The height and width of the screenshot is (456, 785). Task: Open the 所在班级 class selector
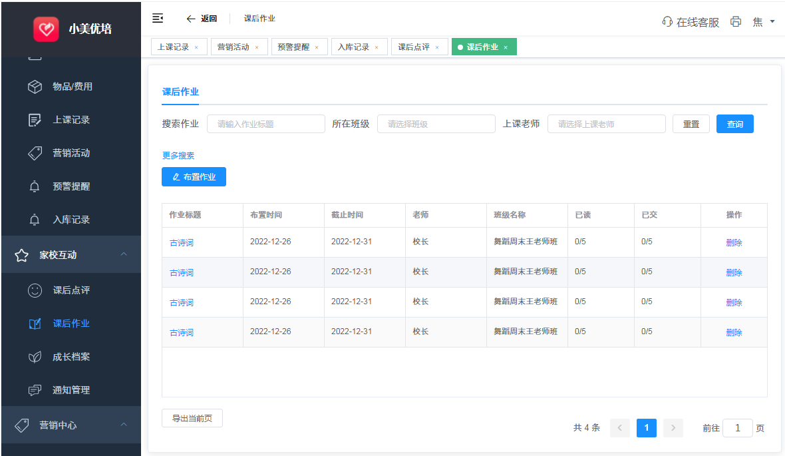coord(436,124)
